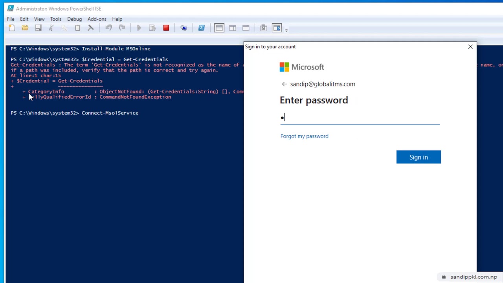
Task: Click the Cut scissors icon
Action: pos(51,28)
